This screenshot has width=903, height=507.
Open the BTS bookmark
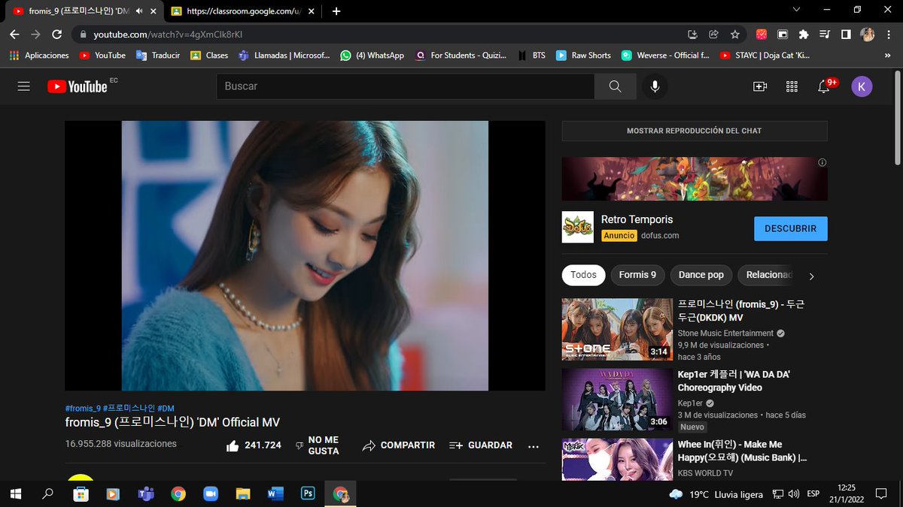(531, 56)
